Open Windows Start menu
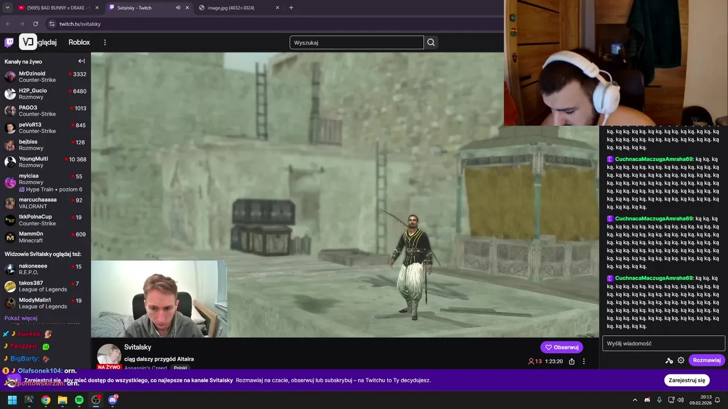Image resolution: width=728 pixels, height=409 pixels. pos(12,400)
